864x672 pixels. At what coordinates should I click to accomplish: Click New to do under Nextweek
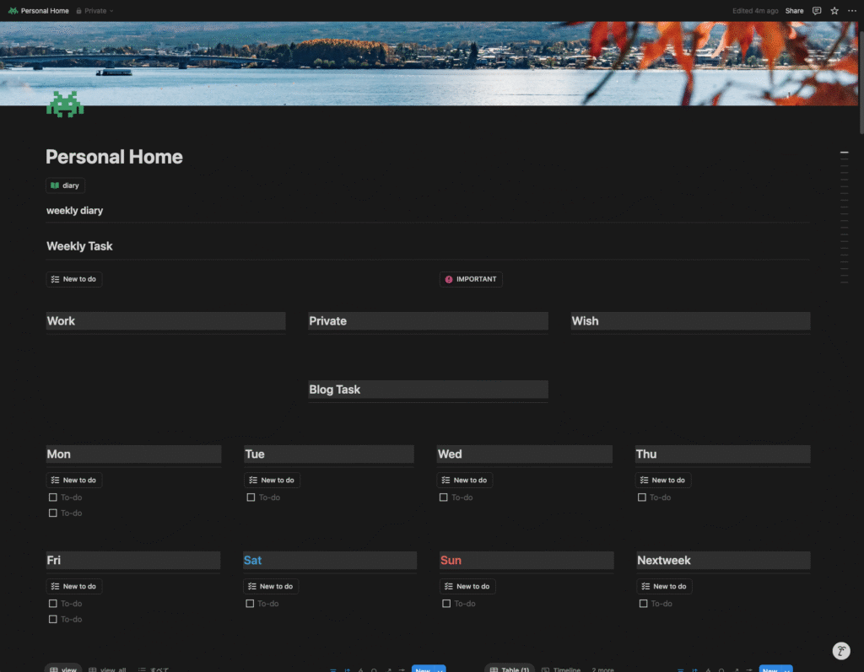click(664, 587)
